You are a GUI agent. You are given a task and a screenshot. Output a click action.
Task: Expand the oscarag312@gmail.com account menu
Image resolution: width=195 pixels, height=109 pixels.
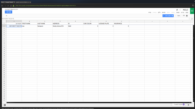[x=11, y=9]
